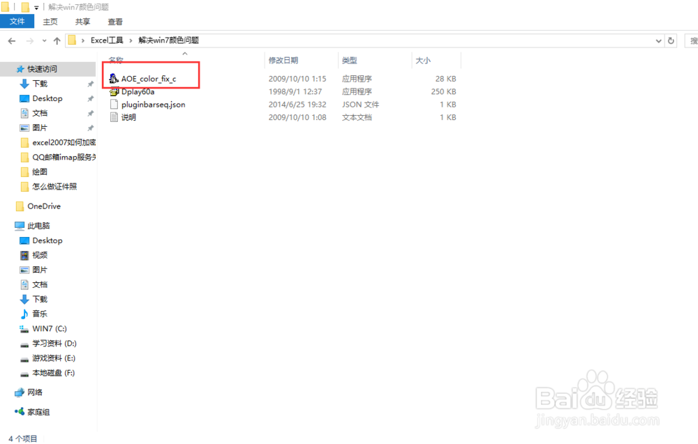Expand the chevron before Excel工具 breadcrumb
Screen dimensions: 698x444
83,41
